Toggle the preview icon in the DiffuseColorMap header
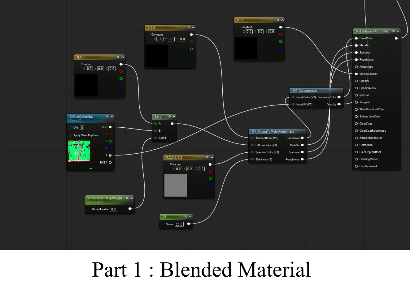Image resolution: width=410 pixels, height=289 pixels. pos(107,117)
